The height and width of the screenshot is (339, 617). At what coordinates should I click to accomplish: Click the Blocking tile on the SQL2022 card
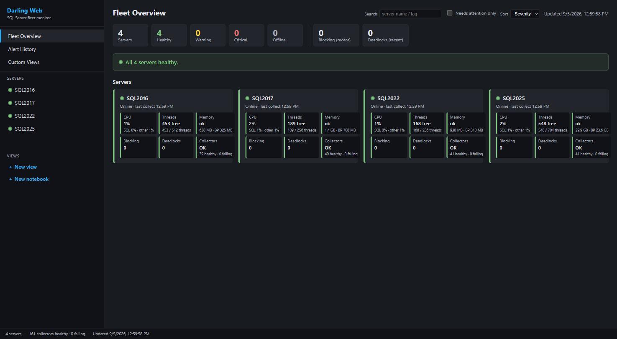[x=389, y=147]
